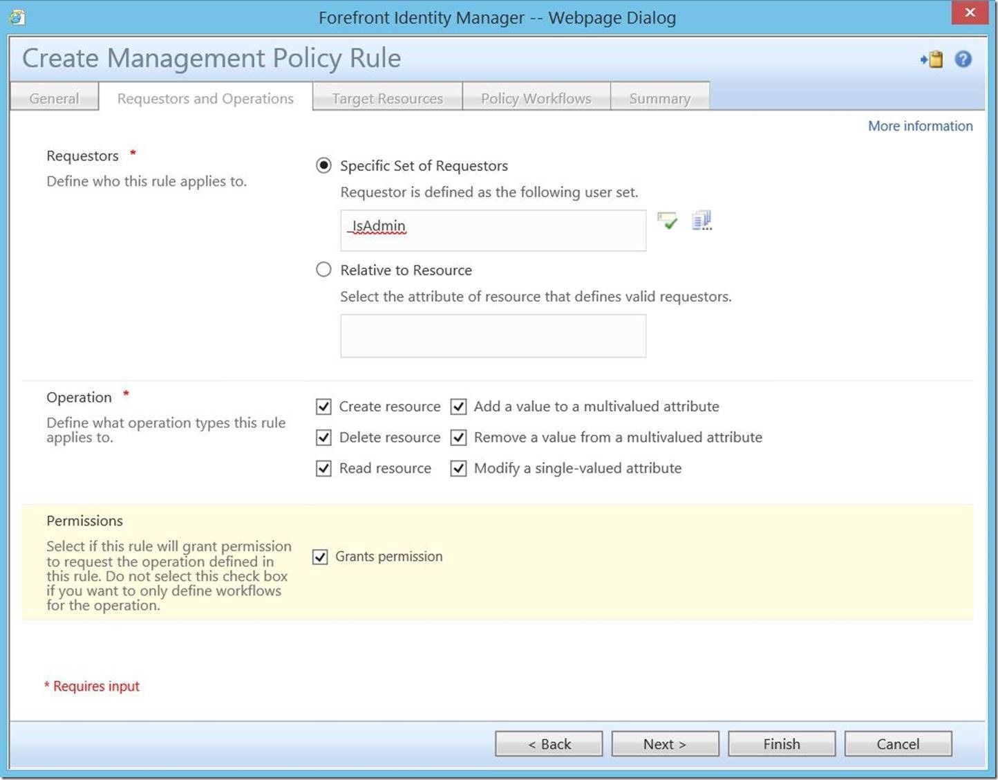
Task: Toggle Modify a single-valued attribute checkbox
Action: tap(458, 469)
